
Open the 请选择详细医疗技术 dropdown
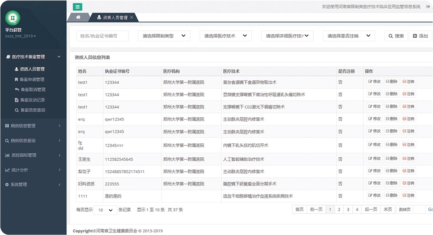coord(287,36)
